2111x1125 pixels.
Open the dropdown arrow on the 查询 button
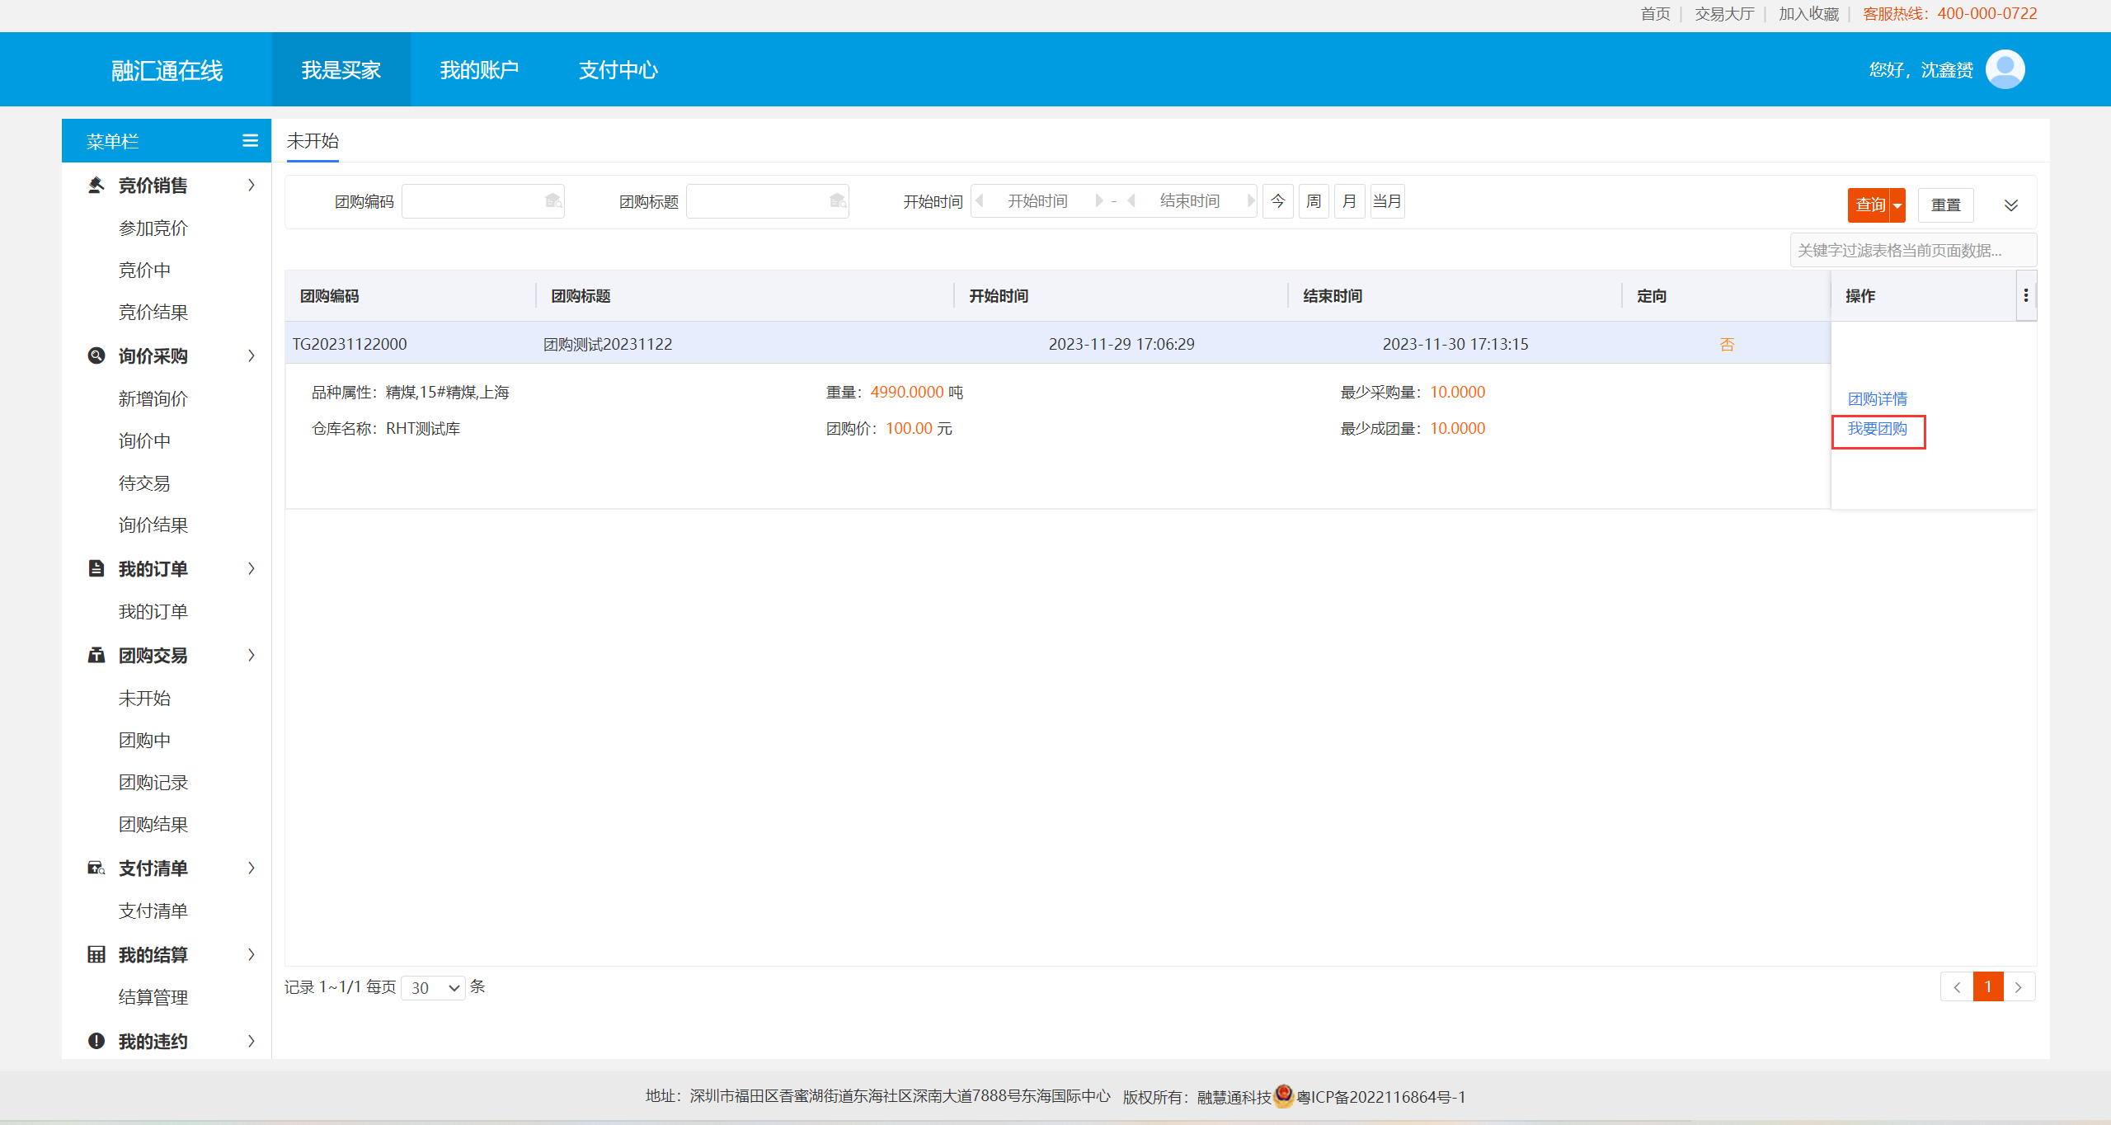pos(1897,205)
